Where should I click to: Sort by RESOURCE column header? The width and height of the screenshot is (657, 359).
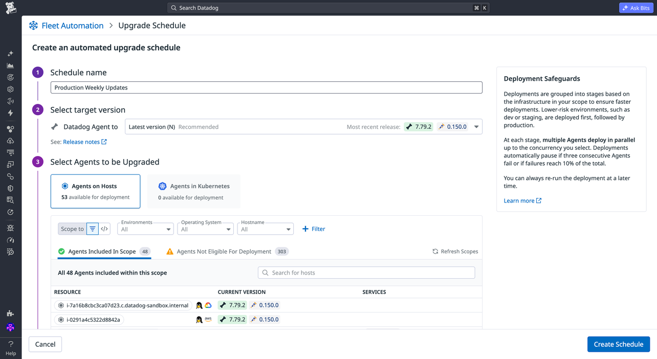click(68, 292)
